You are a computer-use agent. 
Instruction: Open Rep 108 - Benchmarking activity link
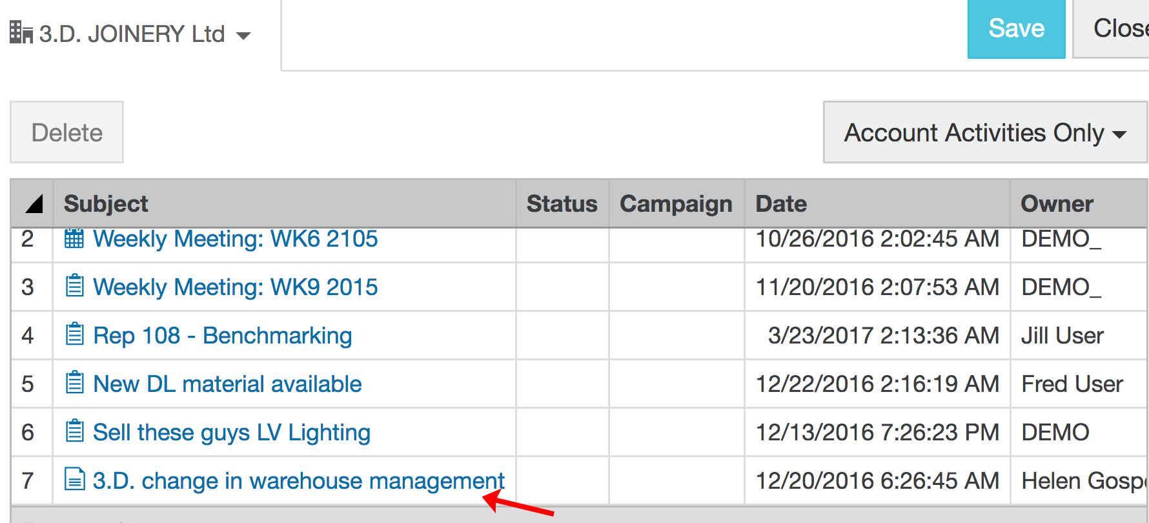[x=222, y=336]
